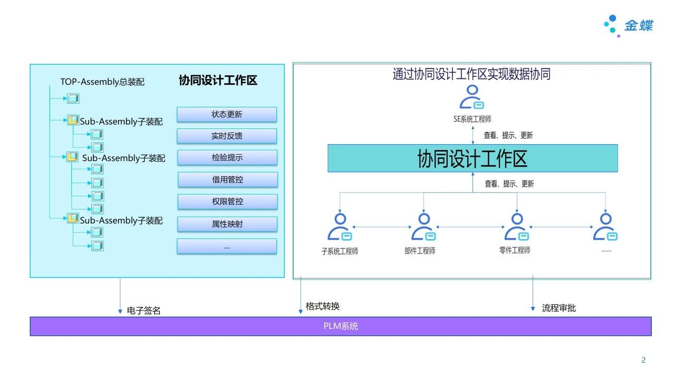Click the 子系统工程师 label
Viewport: 675px width, 379px height.
pos(340,252)
